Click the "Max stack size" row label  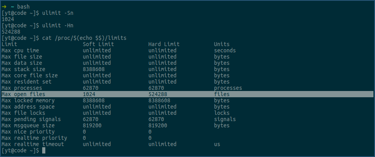[23, 69]
